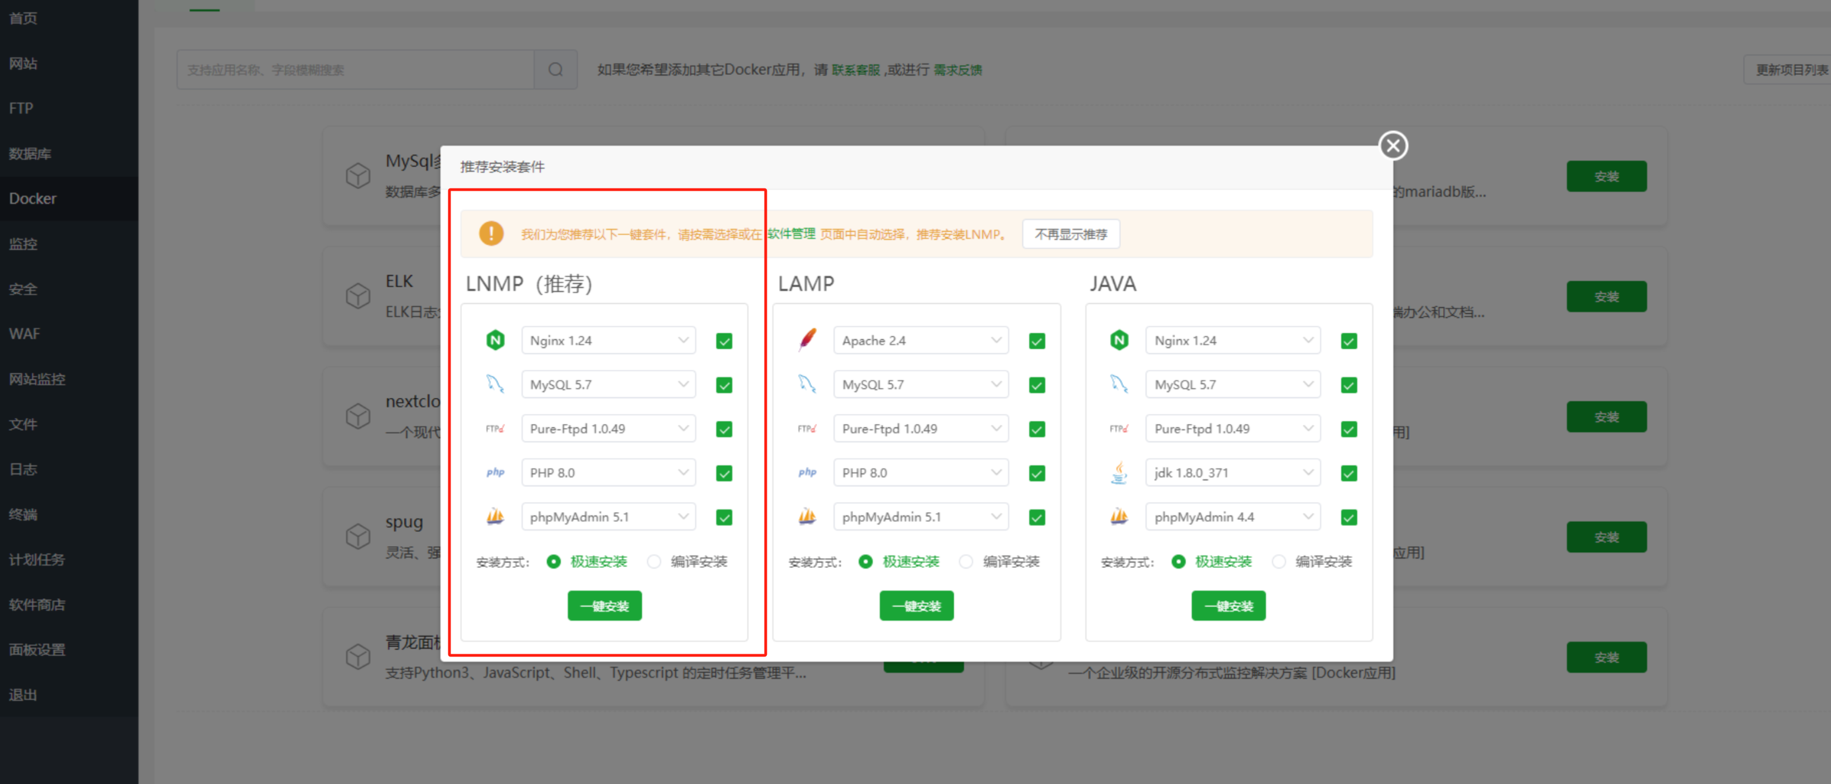Click the Nginx logo in LNMP column

pyautogui.click(x=495, y=340)
